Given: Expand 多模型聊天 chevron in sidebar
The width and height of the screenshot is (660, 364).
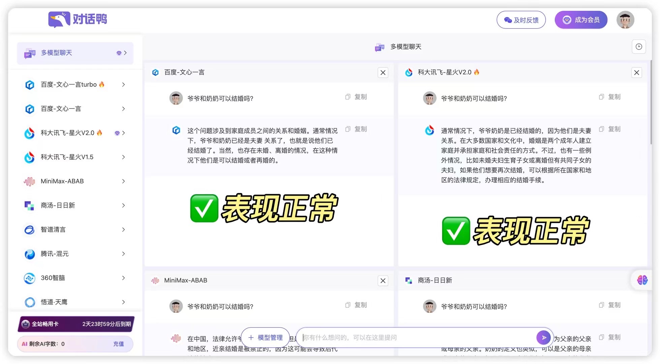Looking at the screenshot, I should tap(125, 53).
